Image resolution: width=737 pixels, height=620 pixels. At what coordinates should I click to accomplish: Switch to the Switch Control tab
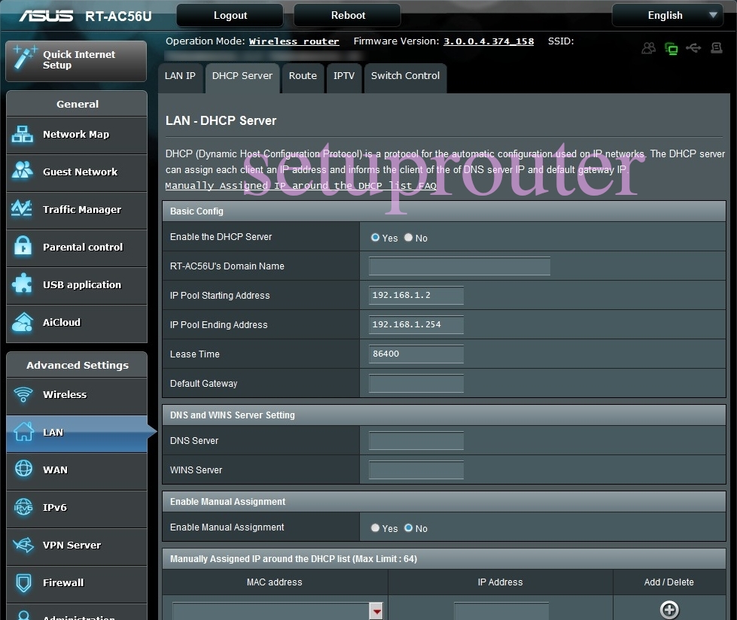[x=405, y=75]
